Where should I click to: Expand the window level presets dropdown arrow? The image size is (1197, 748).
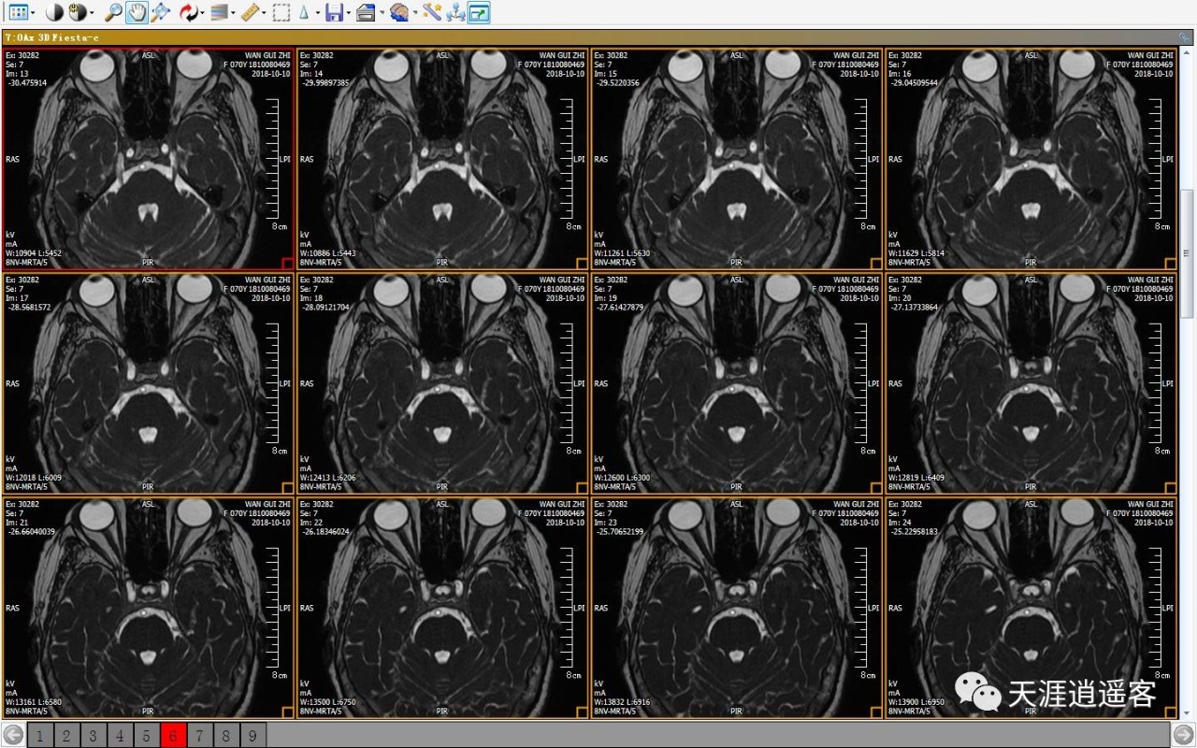tap(91, 13)
